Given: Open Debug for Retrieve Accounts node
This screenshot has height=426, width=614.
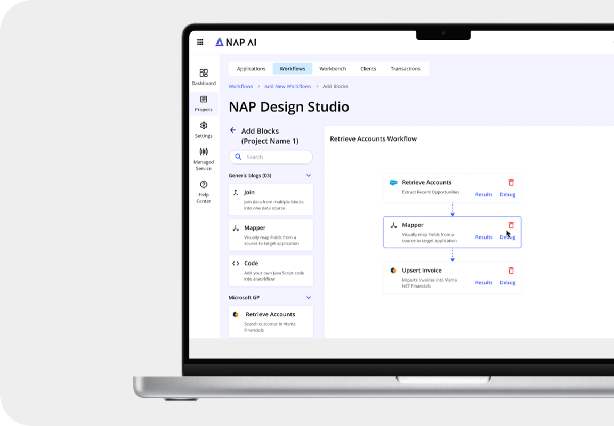Looking at the screenshot, I should (x=507, y=194).
